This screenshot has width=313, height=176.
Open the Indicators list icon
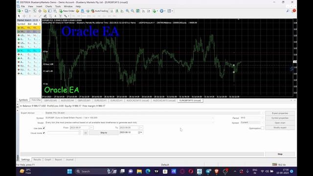click(154, 11)
